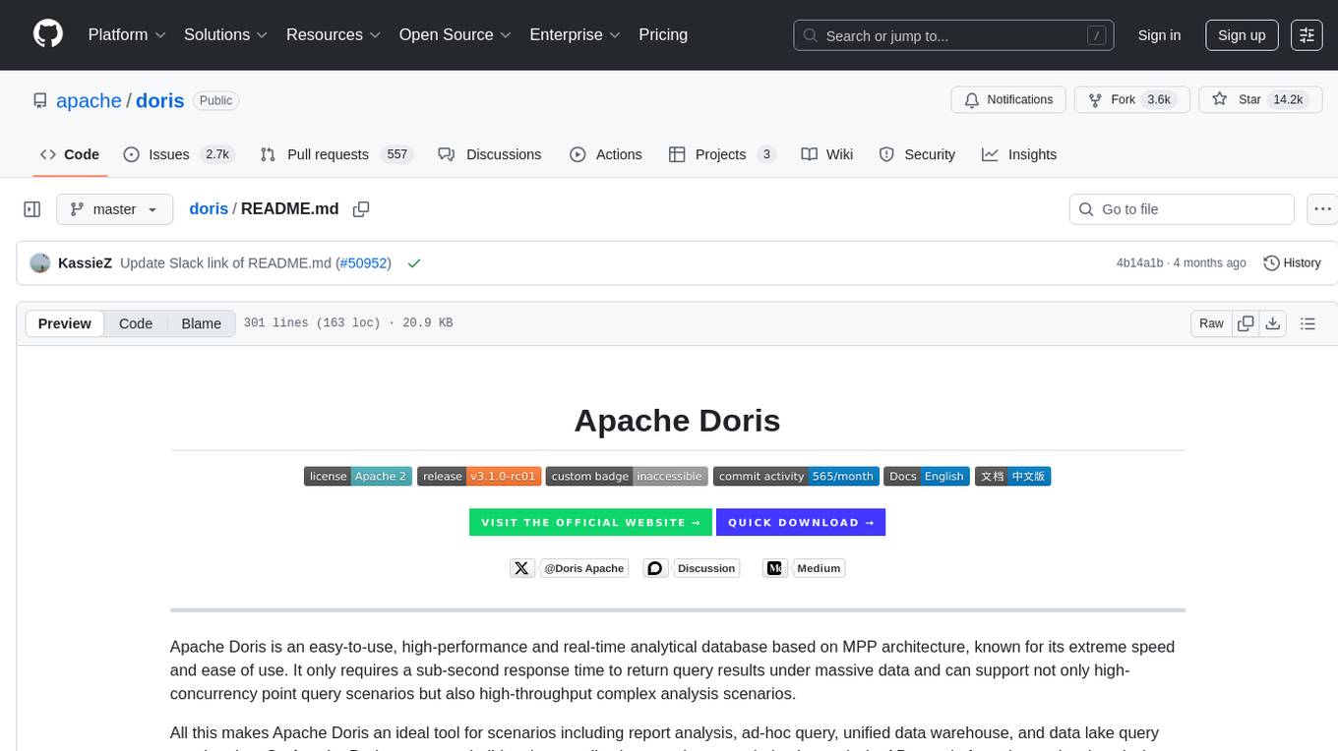Expand the Resources menu
Viewport: 1338px width, 751px height.
pyautogui.click(x=334, y=34)
